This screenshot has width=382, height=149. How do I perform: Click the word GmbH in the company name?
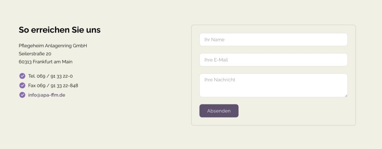click(x=80, y=46)
